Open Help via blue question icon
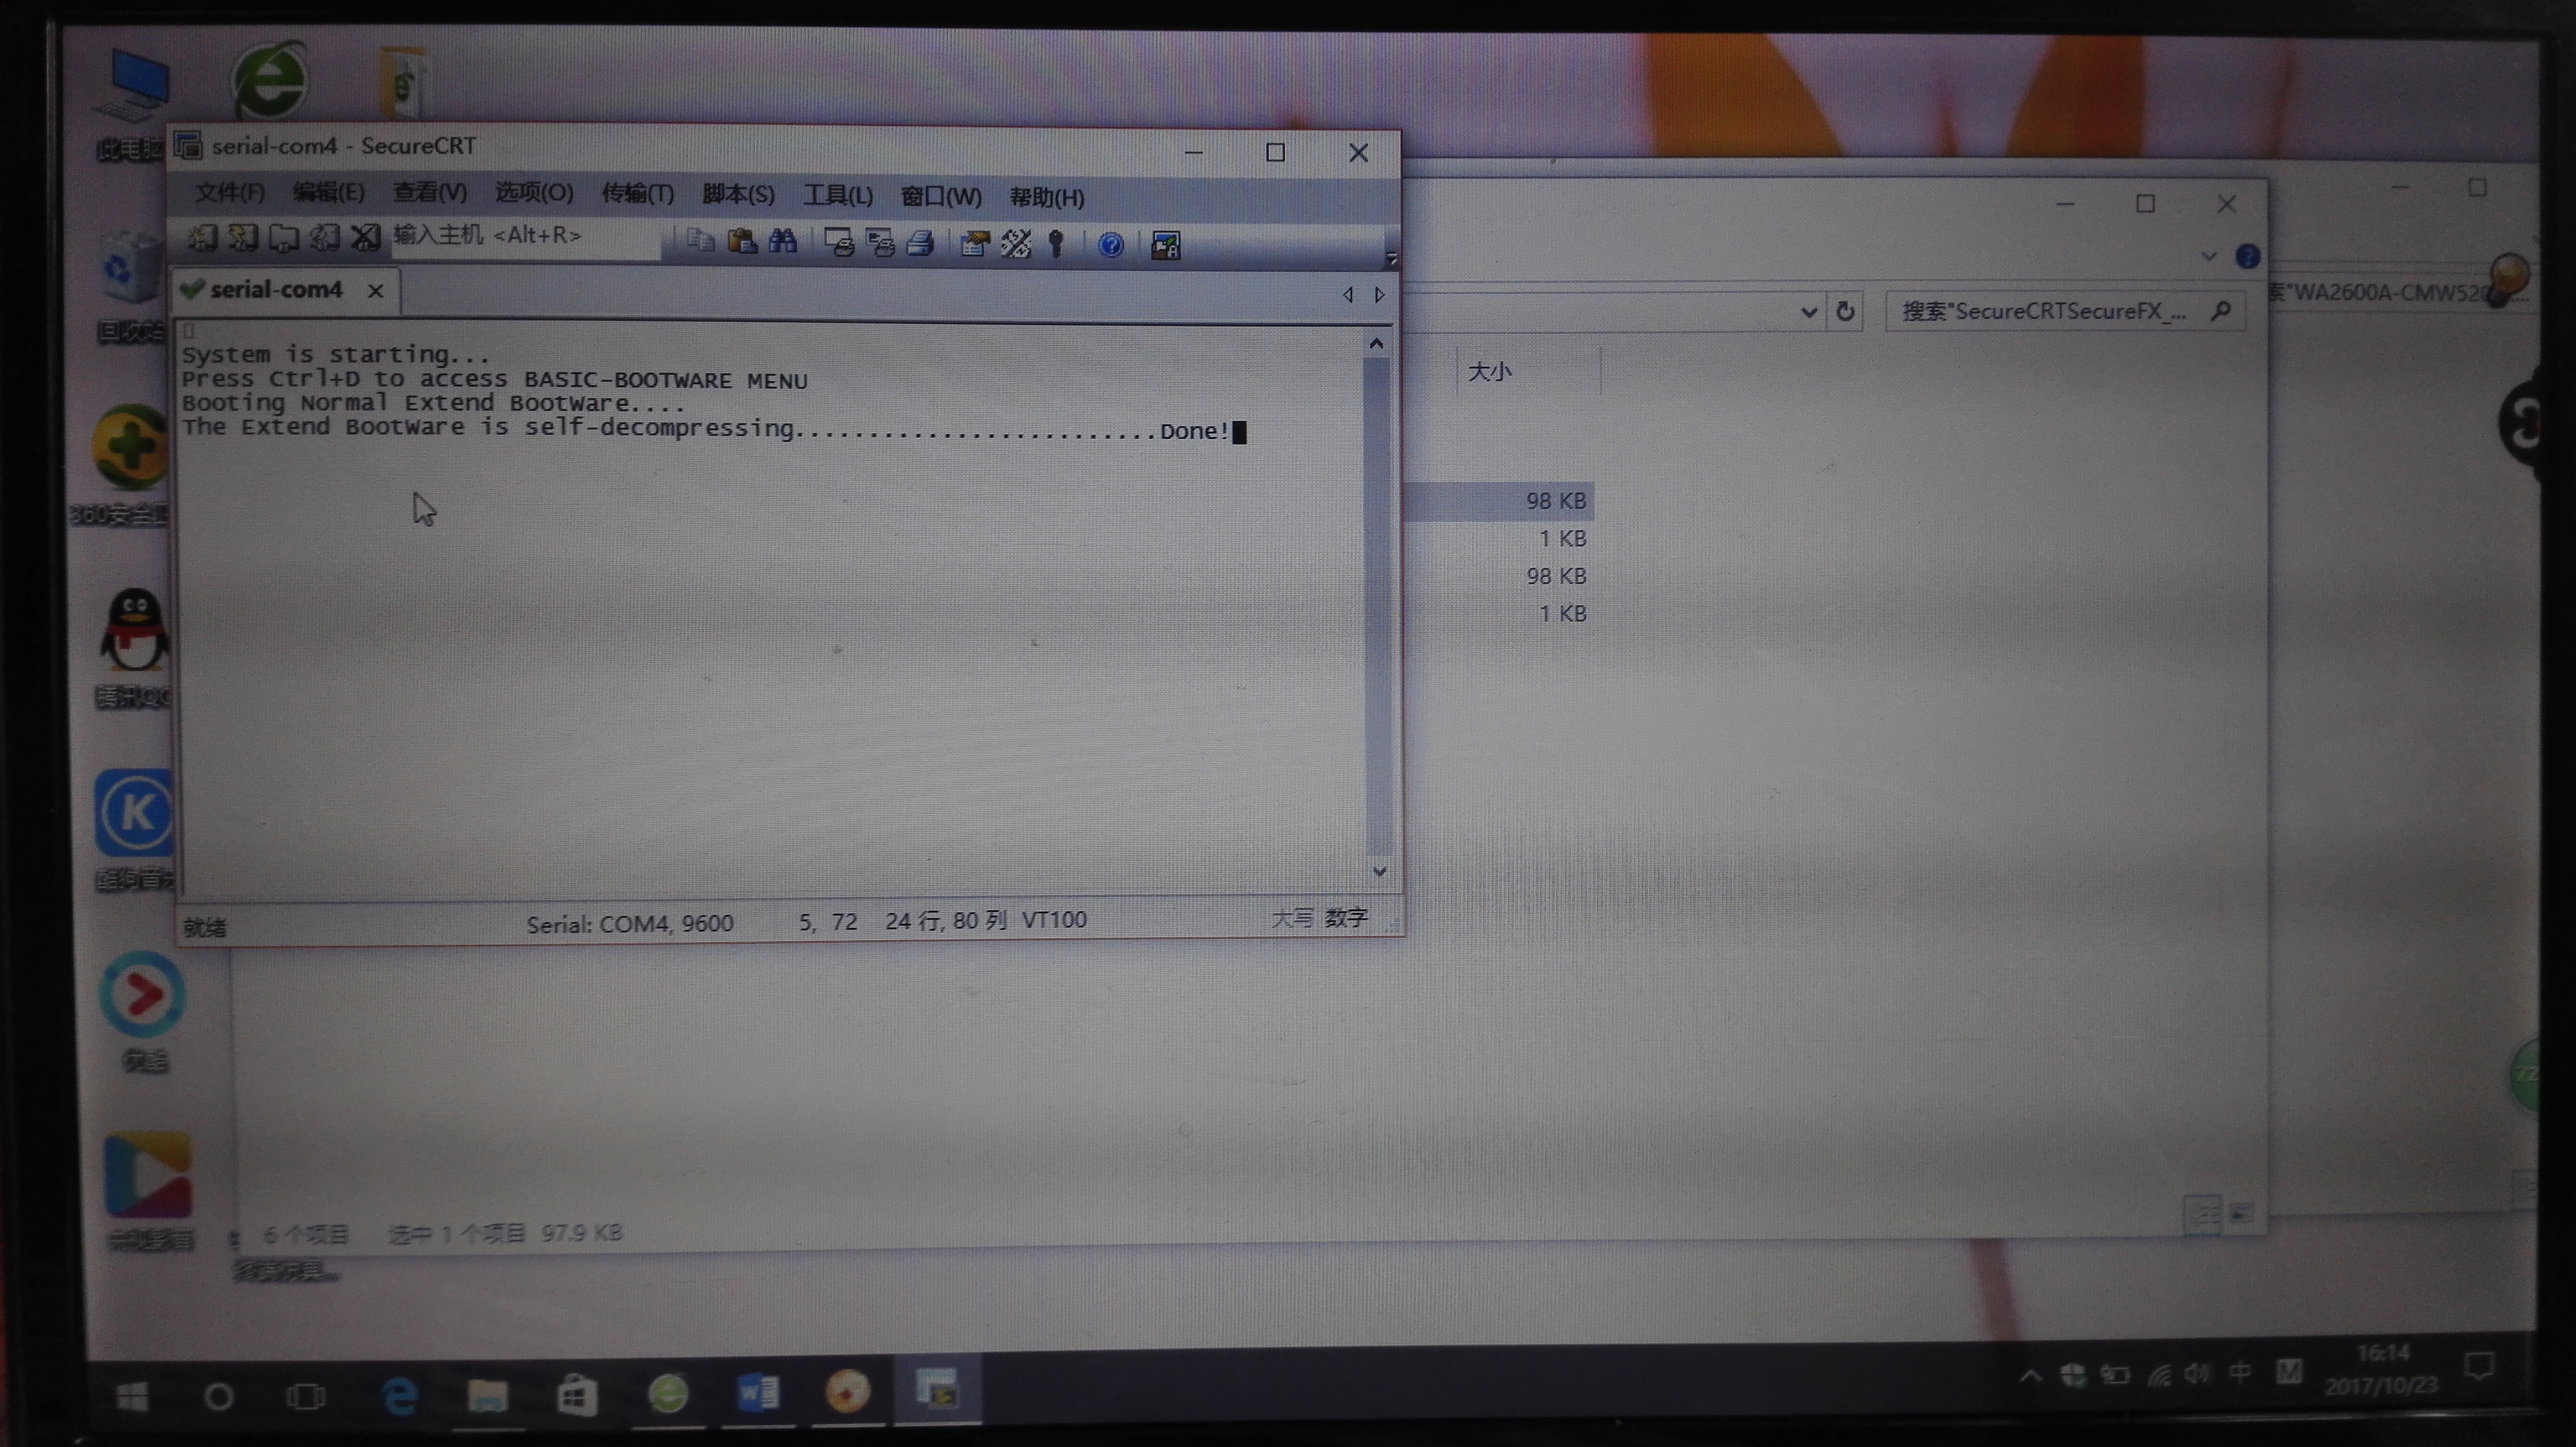Screen dimensions: 2576x1447 click(x=1111, y=246)
